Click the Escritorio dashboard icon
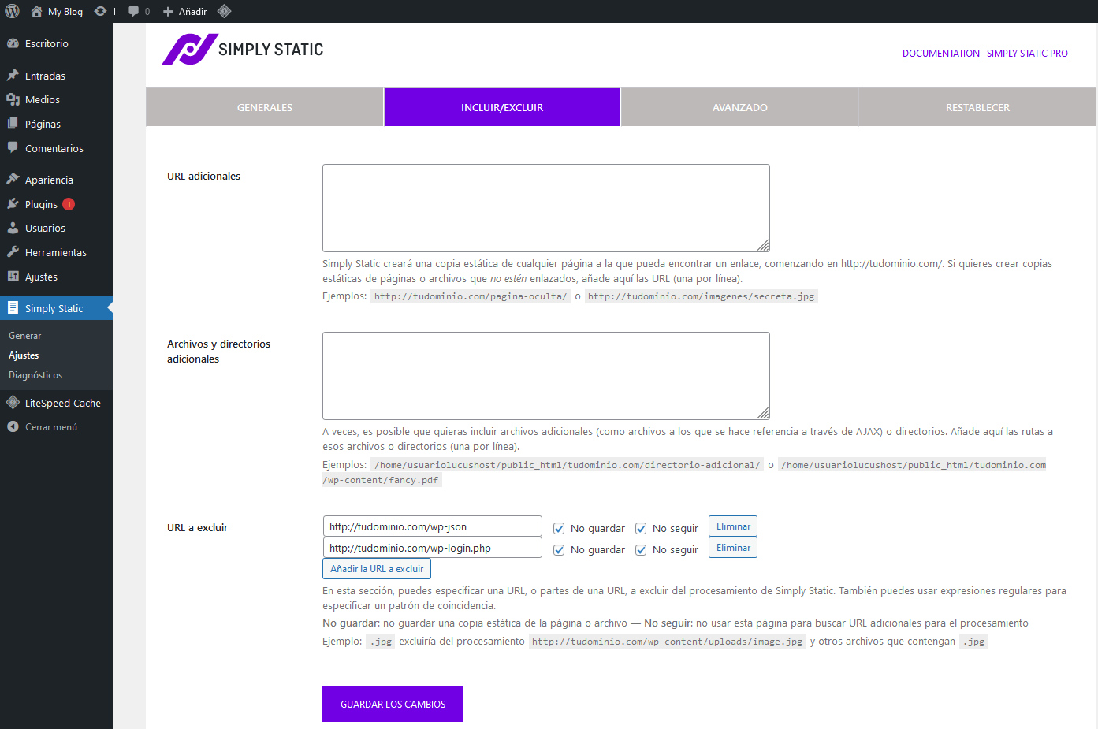Screen dimensions: 1098x729 [13, 43]
